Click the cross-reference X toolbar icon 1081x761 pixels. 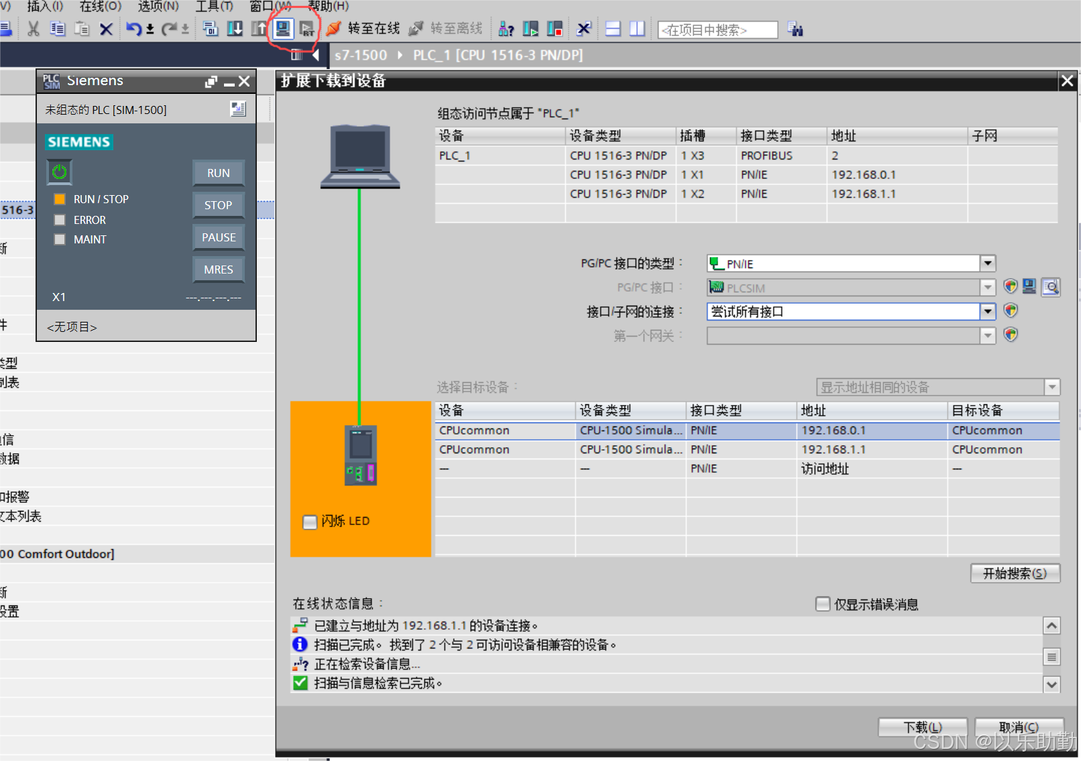(x=583, y=29)
